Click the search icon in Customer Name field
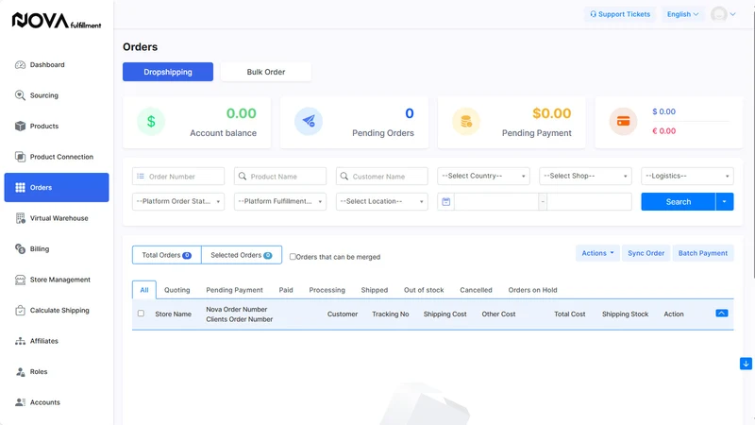755x425 pixels. 344,177
